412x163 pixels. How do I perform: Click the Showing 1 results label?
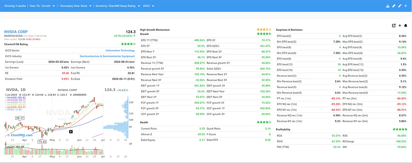14,6
